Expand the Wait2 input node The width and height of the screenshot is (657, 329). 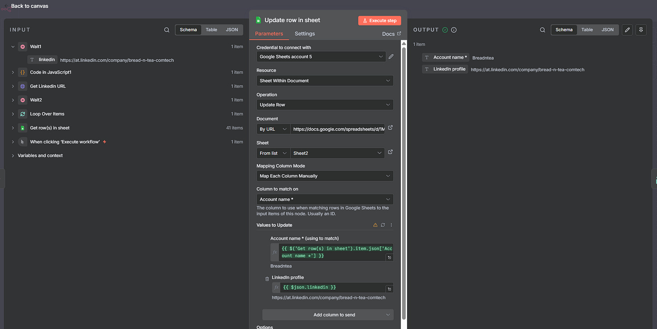click(x=13, y=100)
